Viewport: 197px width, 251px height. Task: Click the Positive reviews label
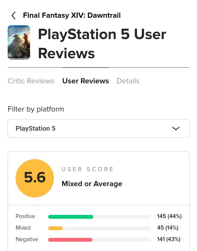pos(25,216)
